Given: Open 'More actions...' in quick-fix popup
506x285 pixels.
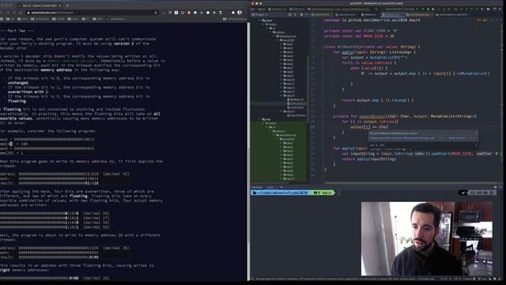Looking at the screenshot, I should [457, 138].
